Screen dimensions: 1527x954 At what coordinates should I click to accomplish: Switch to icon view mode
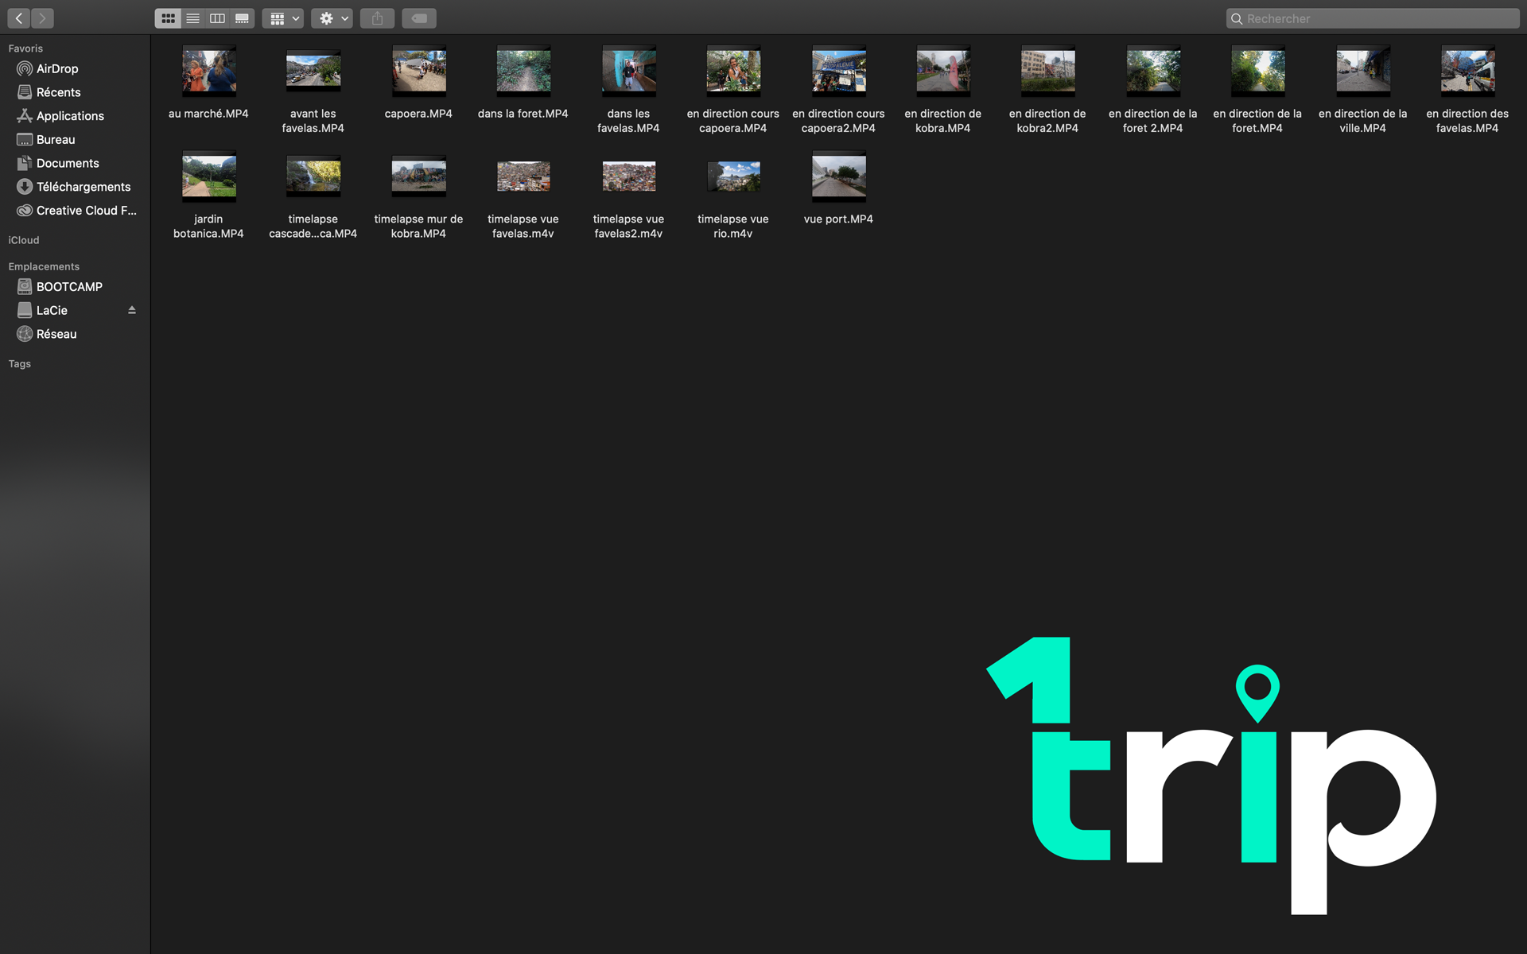(x=168, y=18)
